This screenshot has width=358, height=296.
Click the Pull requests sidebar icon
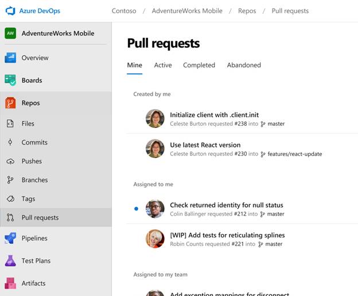click(10, 217)
